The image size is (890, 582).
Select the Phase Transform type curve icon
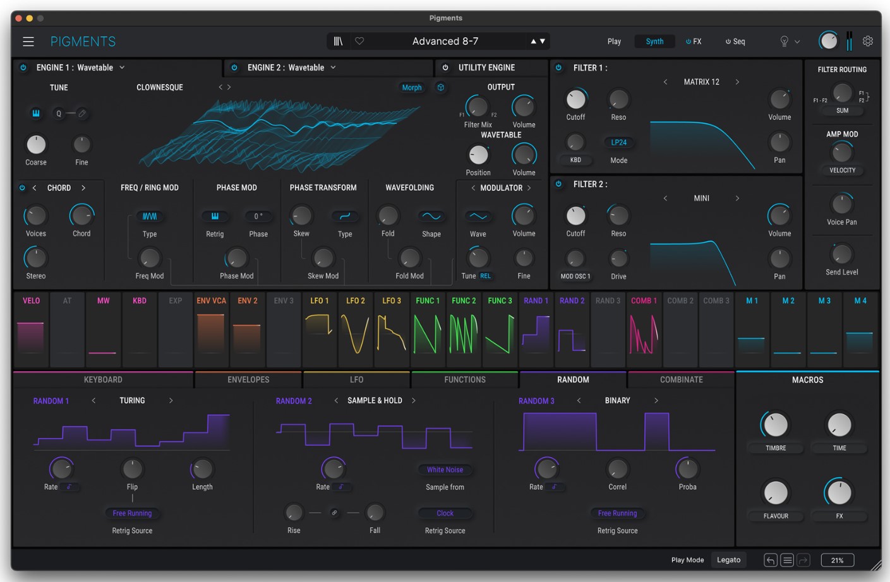(x=345, y=217)
